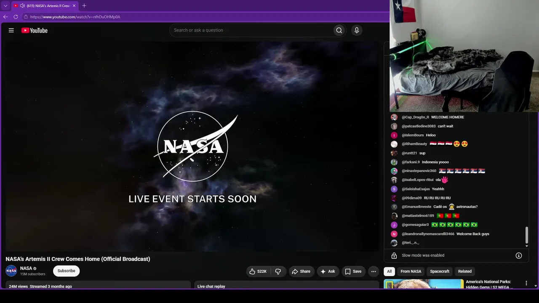Click the browser address bar URL

[75, 17]
